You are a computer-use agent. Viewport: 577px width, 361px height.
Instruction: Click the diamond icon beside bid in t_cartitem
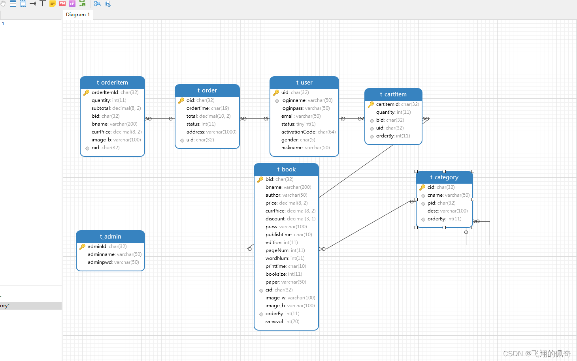(372, 121)
